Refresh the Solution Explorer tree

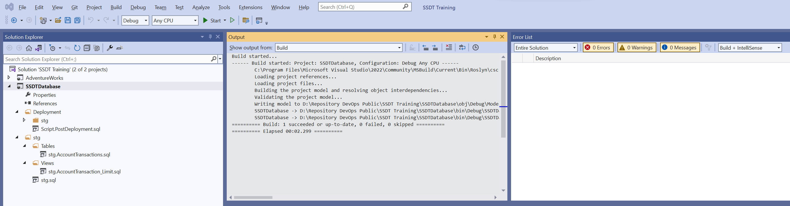[77, 48]
